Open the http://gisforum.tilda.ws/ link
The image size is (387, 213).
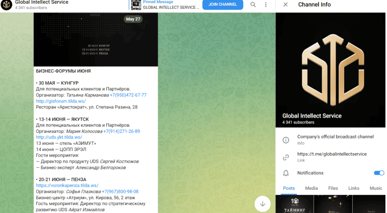[x=61, y=101]
